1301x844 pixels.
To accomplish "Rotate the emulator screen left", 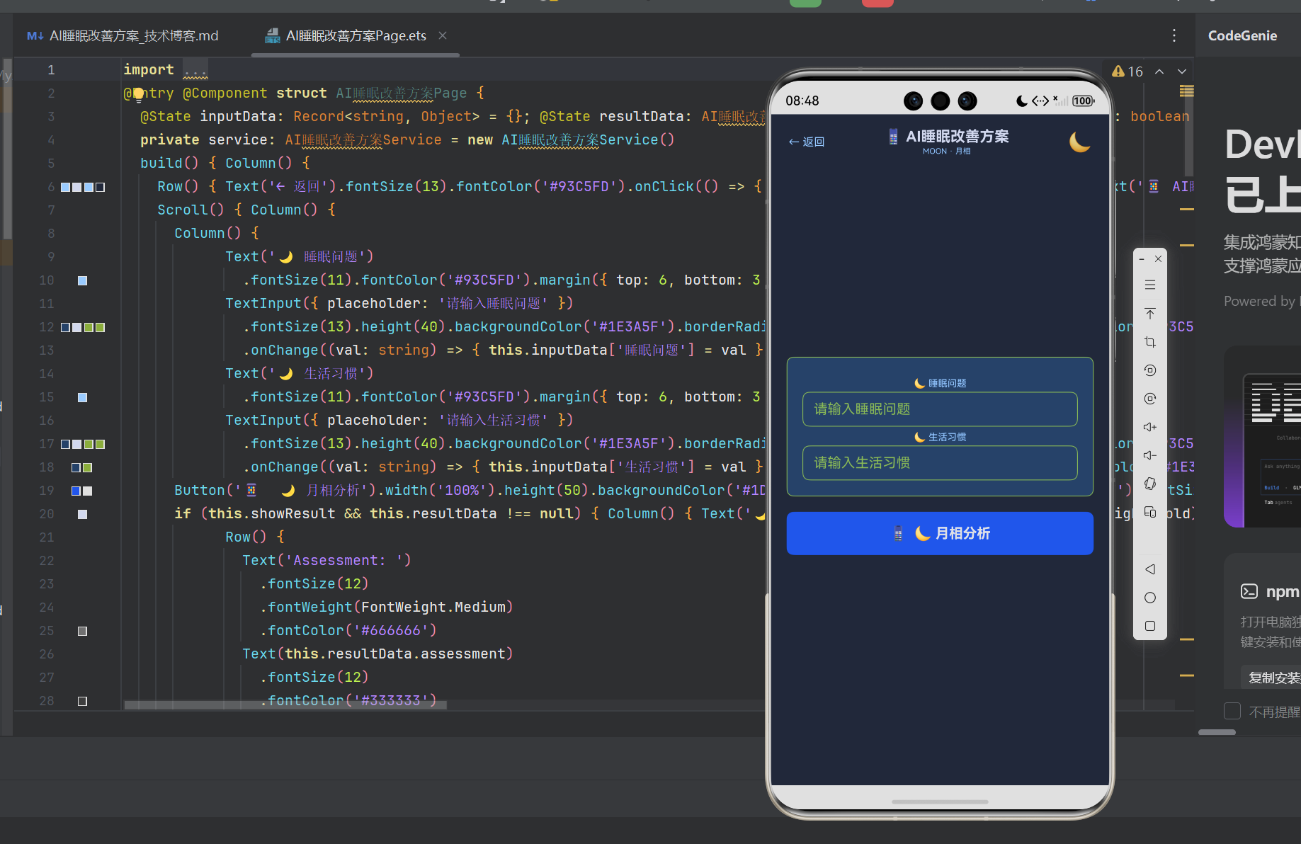I will click(1150, 370).
